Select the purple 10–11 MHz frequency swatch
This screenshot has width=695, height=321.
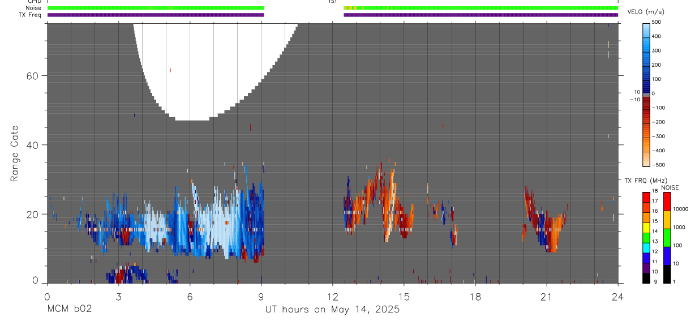pyautogui.click(x=646, y=267)
